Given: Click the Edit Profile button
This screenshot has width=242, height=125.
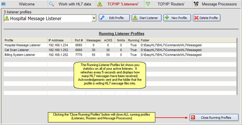Looking at the screenshot, I should [114, 18].
